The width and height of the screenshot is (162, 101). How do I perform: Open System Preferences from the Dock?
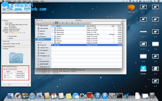pos(112,96)
